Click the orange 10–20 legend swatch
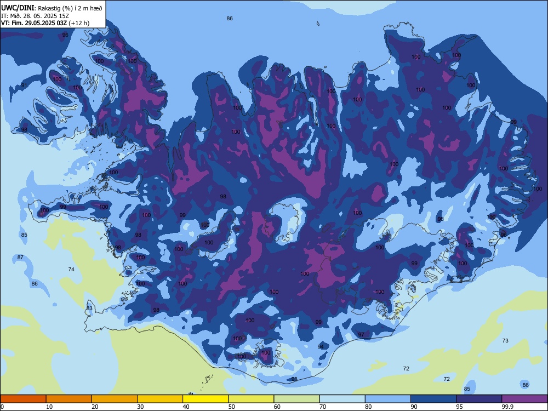The width and height of the screenshot is (548, 411). coord(69,399)
